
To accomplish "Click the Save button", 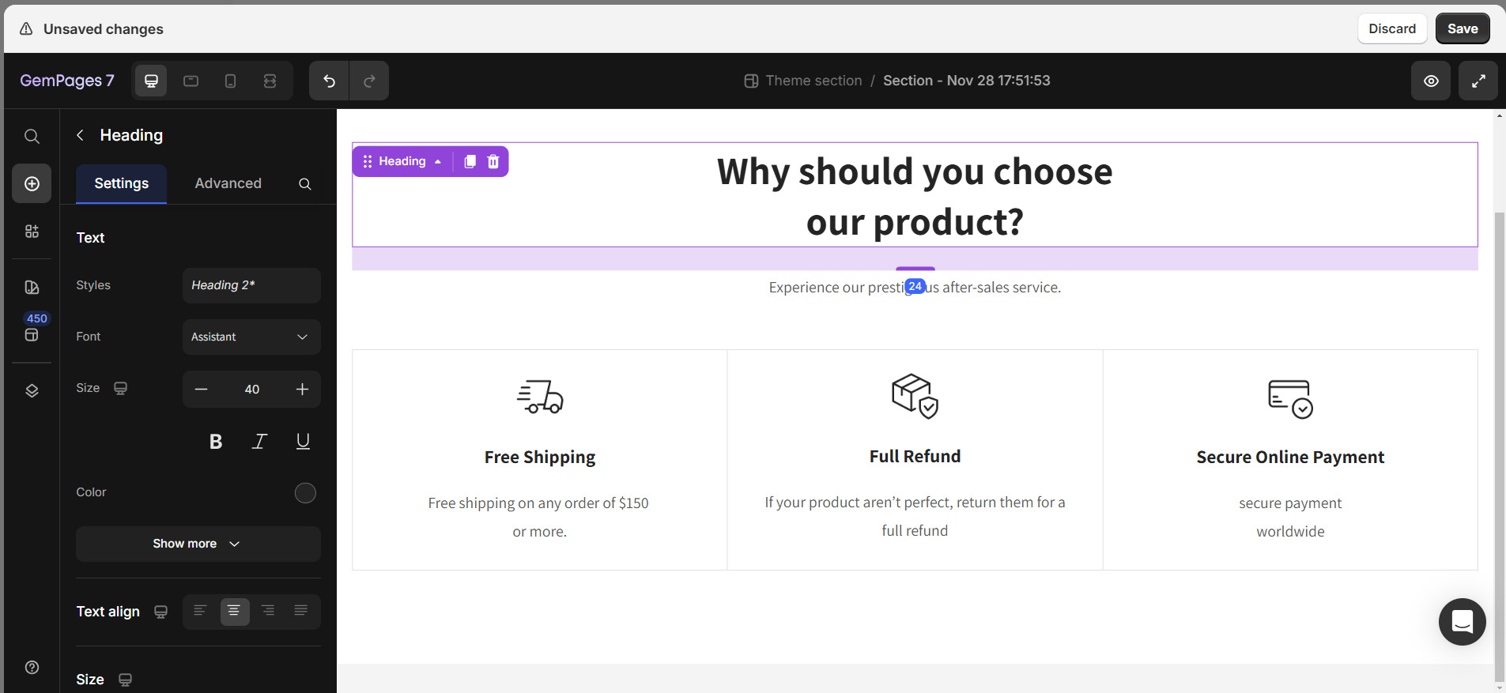I will [1462, 28].
